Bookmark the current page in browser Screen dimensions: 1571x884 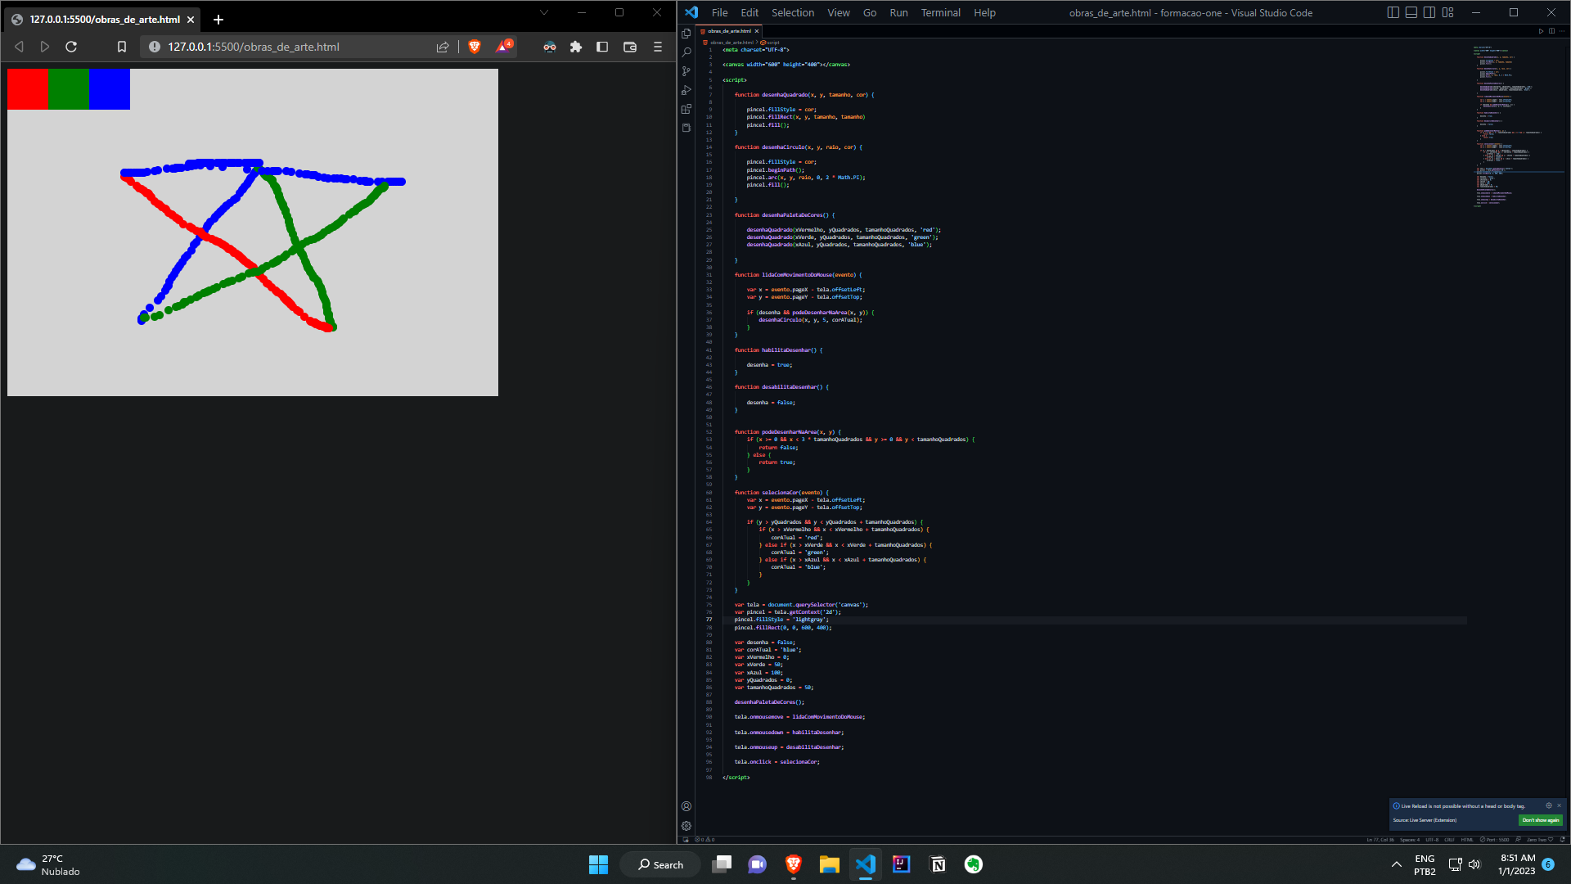tap(122, 47)
